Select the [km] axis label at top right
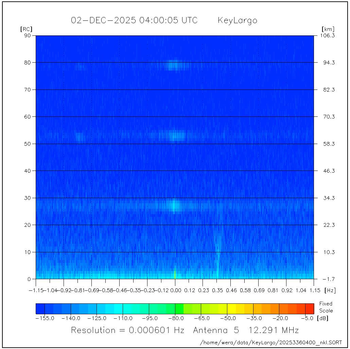 click(x=328, y=29)
